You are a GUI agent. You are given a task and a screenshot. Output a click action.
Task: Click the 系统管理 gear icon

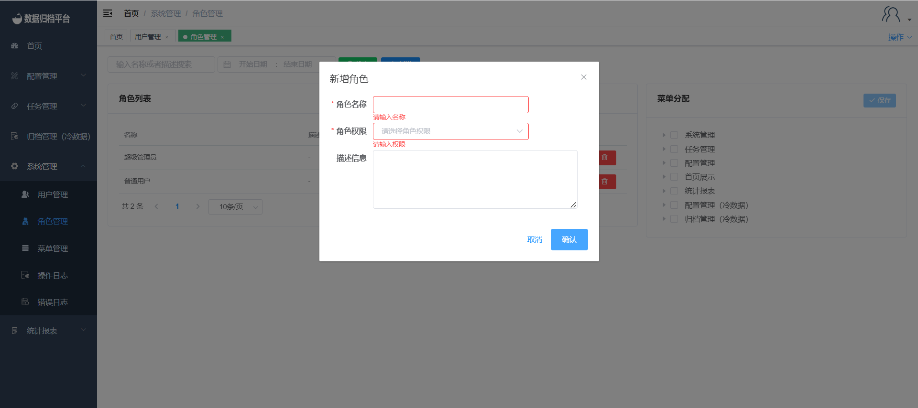pyautogui.click(x=15, y=166)
